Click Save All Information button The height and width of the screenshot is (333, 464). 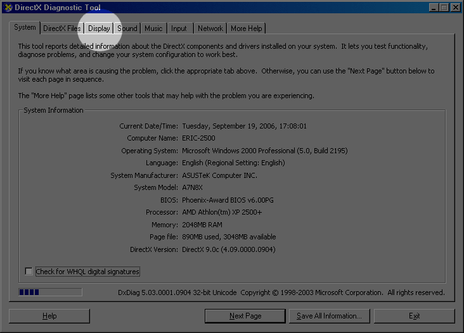[x=329, y=316]
